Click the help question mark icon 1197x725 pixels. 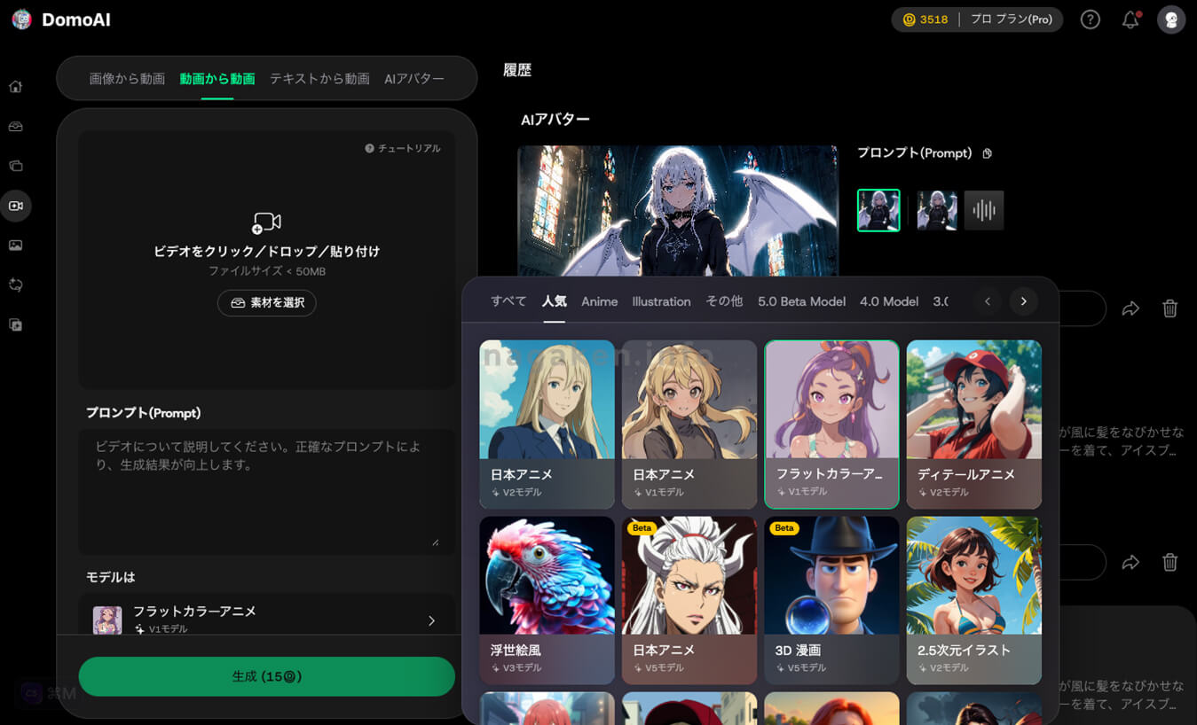[1090, 19]
